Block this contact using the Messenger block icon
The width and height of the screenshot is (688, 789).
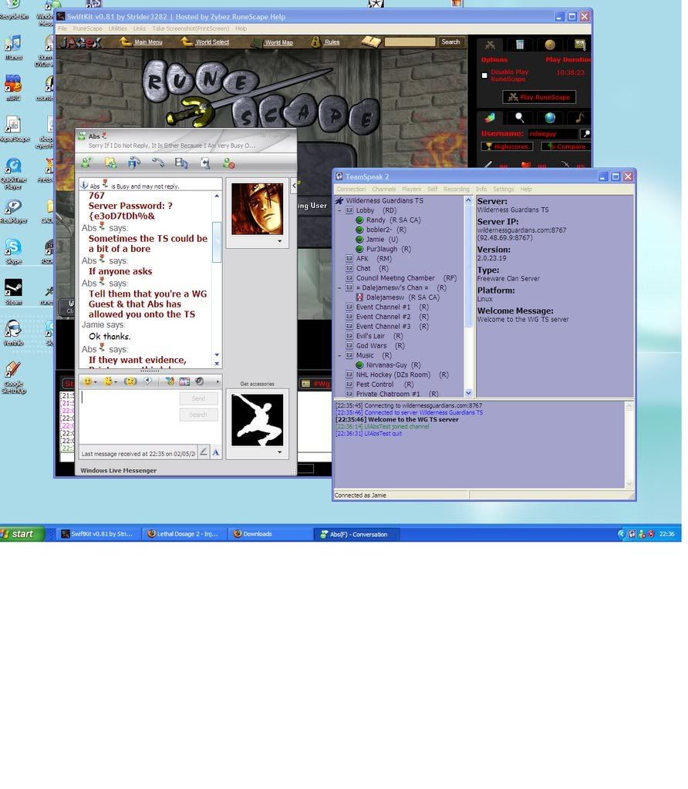coord(228,163)
